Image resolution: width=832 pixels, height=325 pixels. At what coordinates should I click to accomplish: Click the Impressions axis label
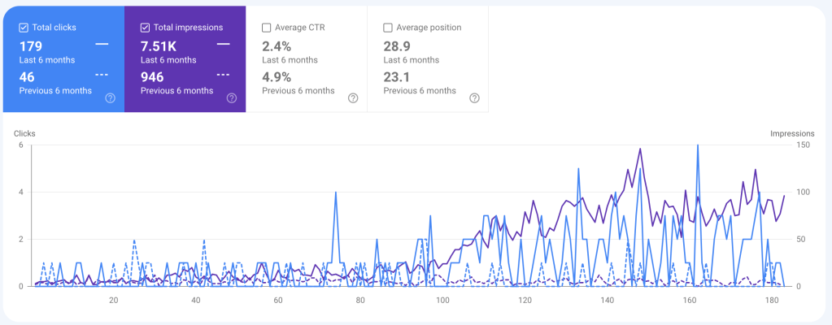pyautogui.click(x=792, y=134)
